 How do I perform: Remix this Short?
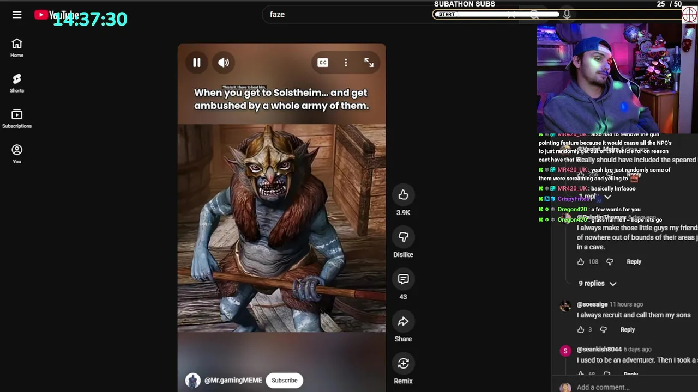tap(403, 364)
